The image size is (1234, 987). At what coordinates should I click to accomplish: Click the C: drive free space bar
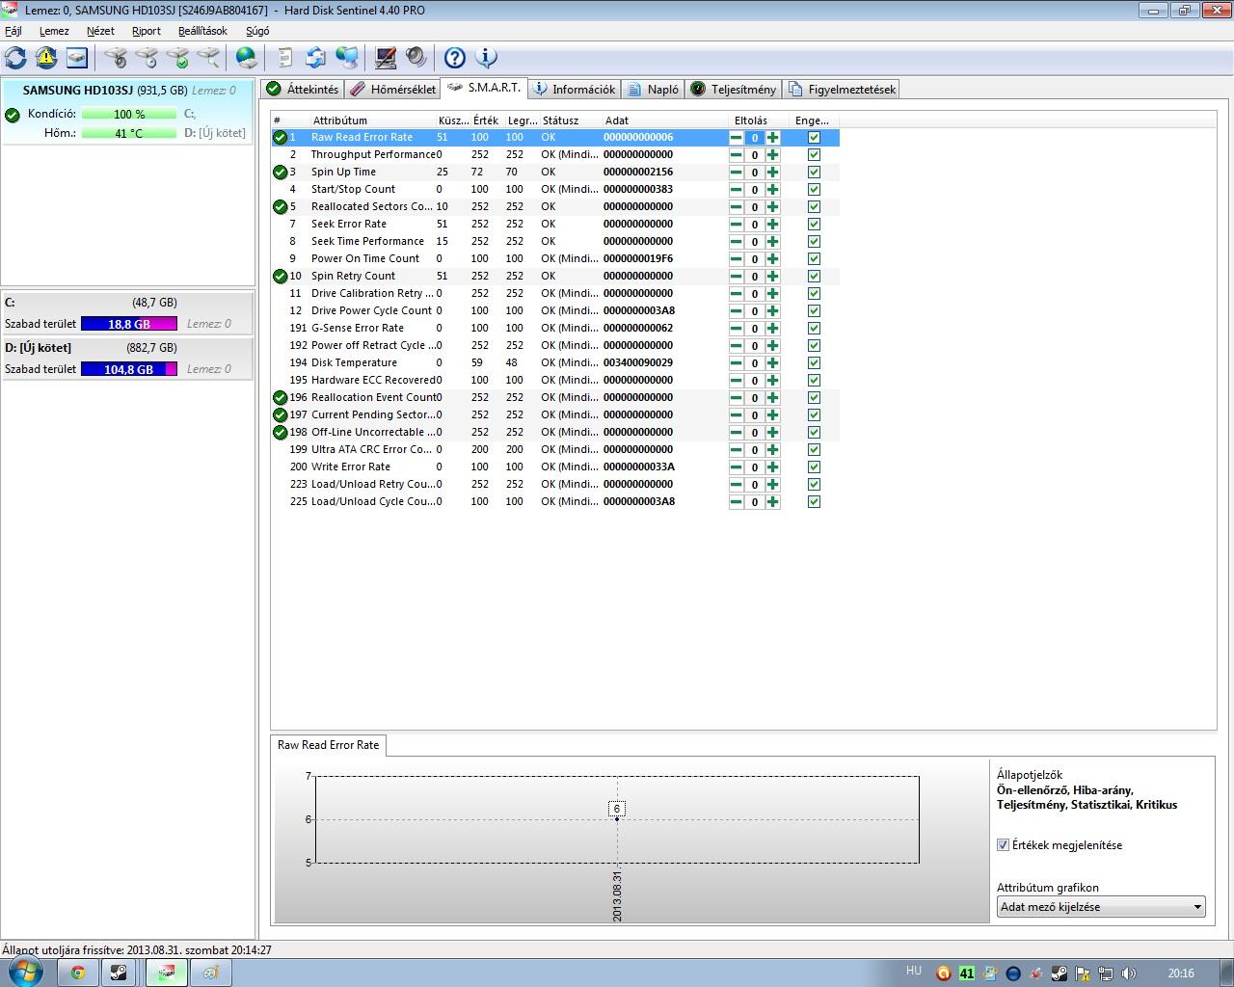tap(129, 325)
